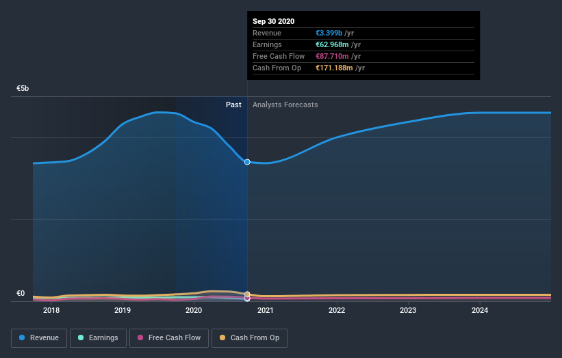Click the orange Cash From Op legend dot
This screenshot has width=562, height=358.
coord(222,338)
